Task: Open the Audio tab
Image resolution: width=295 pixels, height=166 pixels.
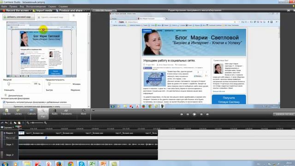Action: point(54,112)
